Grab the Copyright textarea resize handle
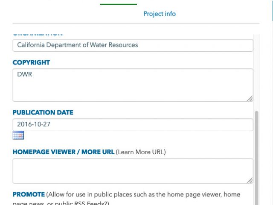This screenshot has height=205, width=273. [x=250, y=98]
